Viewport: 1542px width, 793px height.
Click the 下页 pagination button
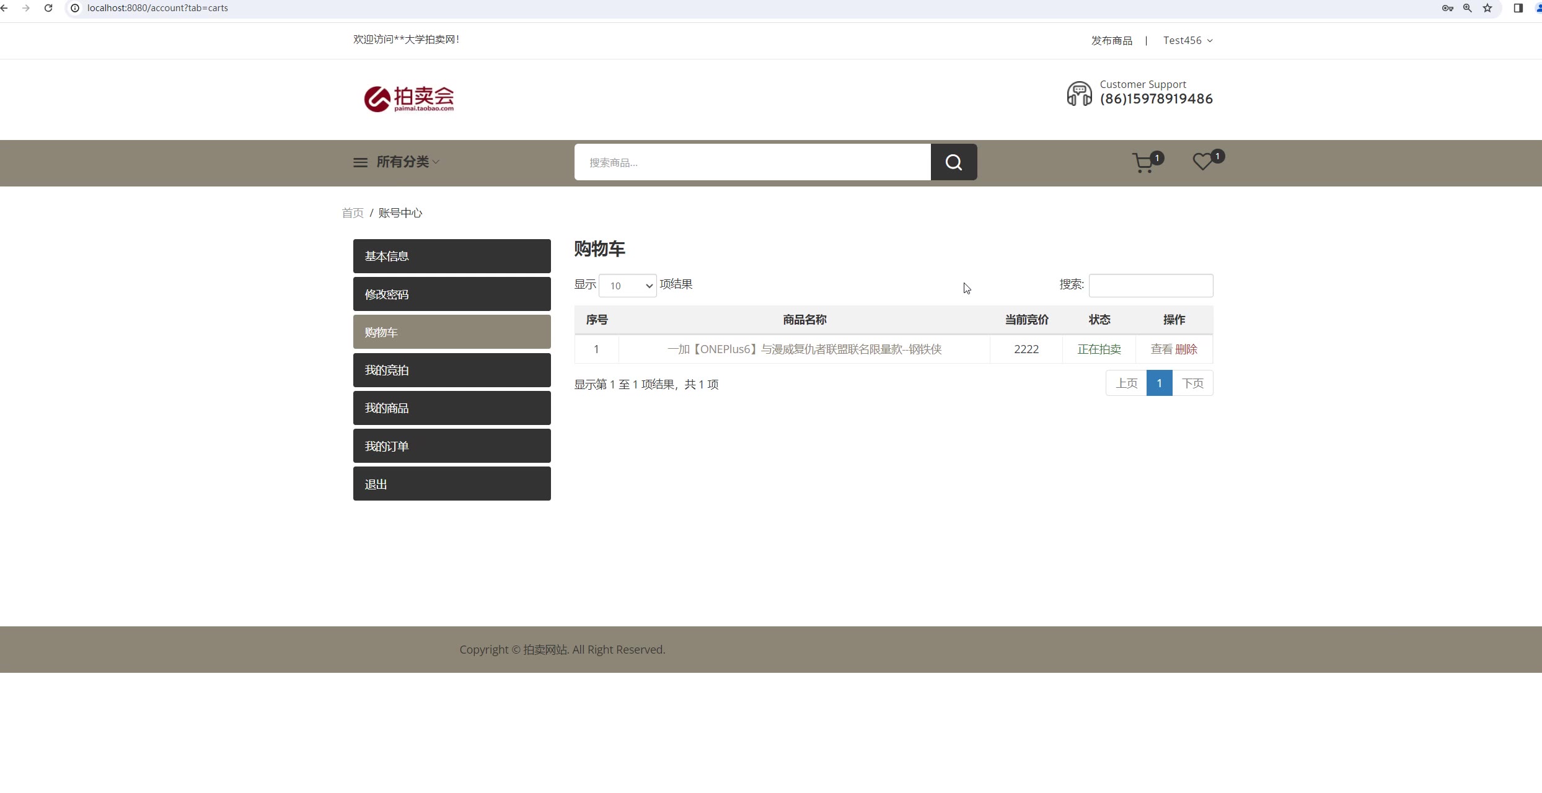tap(1192, 383)
